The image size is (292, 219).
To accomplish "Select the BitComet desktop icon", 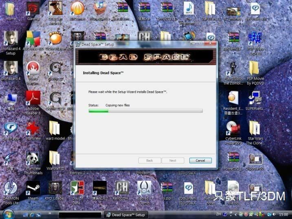I will click(77, 8).
